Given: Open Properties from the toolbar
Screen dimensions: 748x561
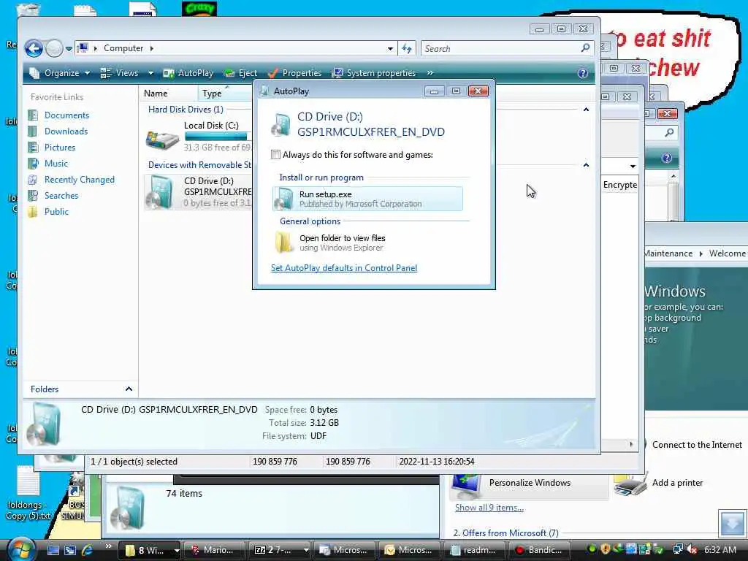Looking at the screenshot, I should tap(294, 73).
